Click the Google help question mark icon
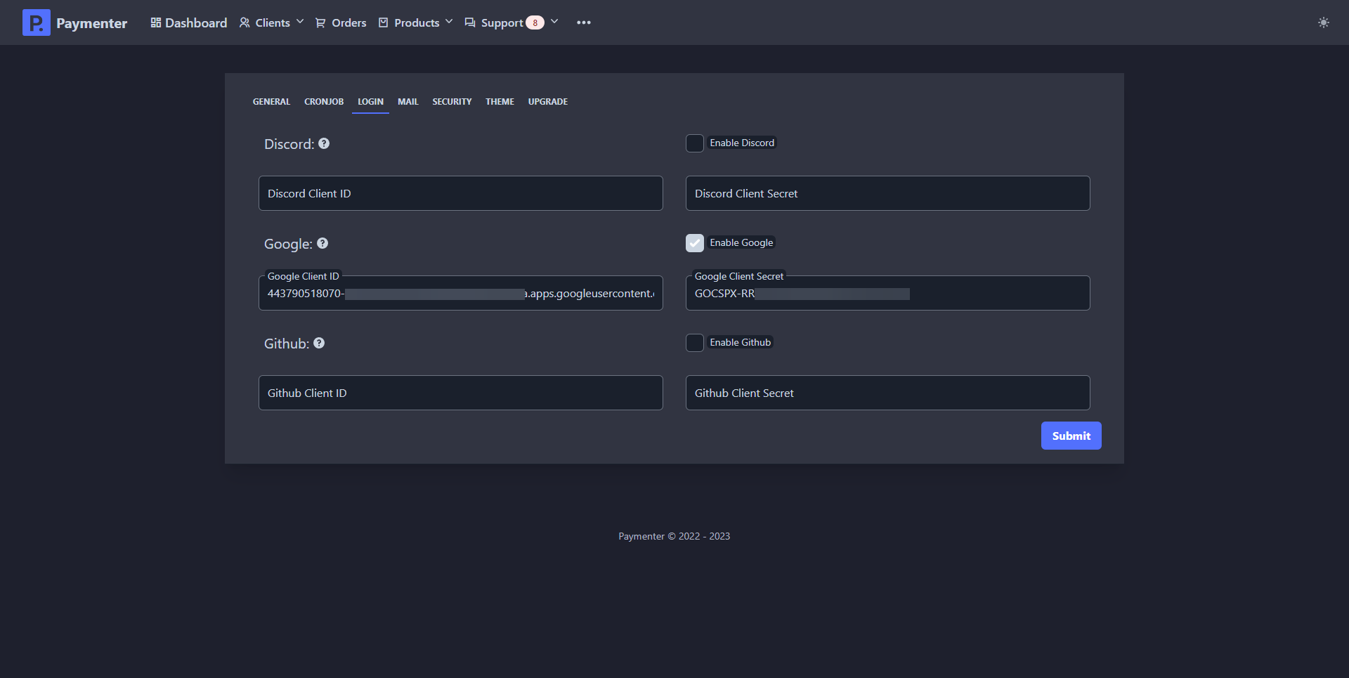The width and height of the screenshot is (1349, 678). point(322,243)
